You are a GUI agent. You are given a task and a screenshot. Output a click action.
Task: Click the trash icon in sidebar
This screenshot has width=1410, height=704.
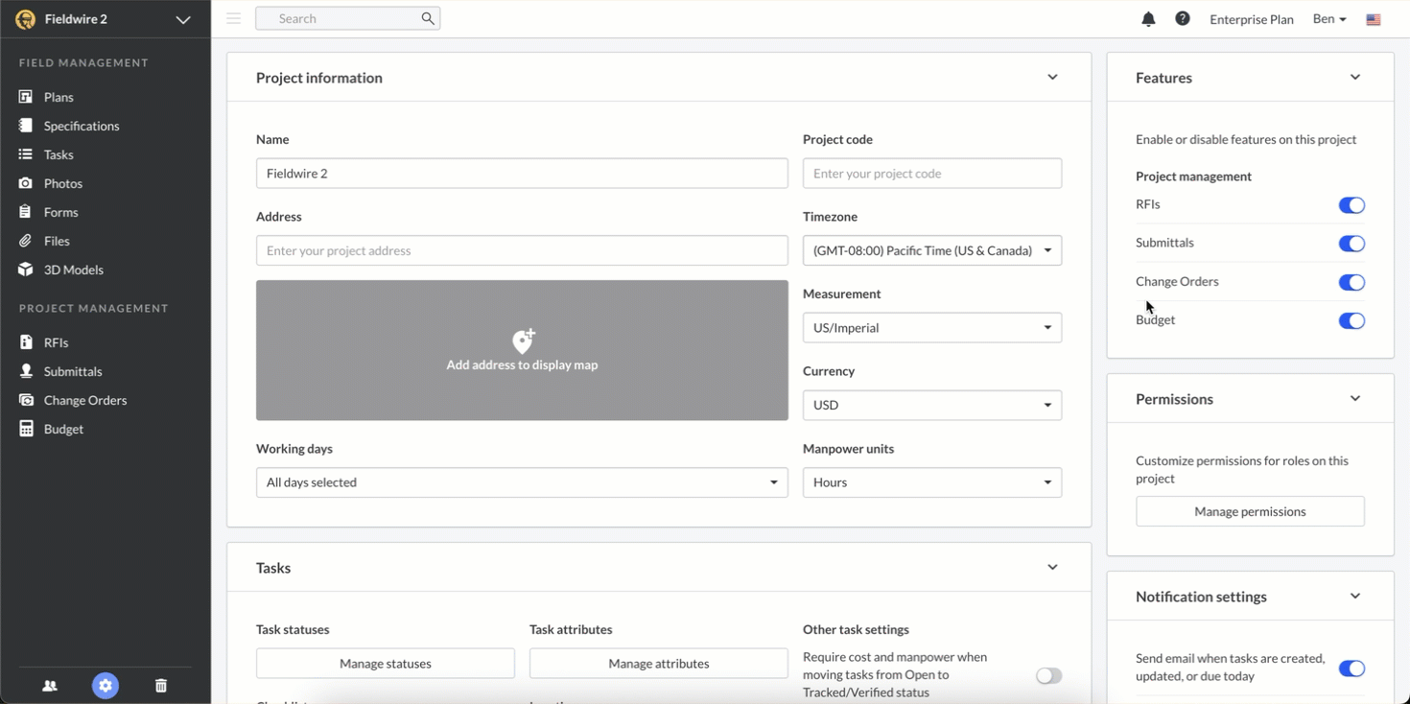click(x=161, y=686)
